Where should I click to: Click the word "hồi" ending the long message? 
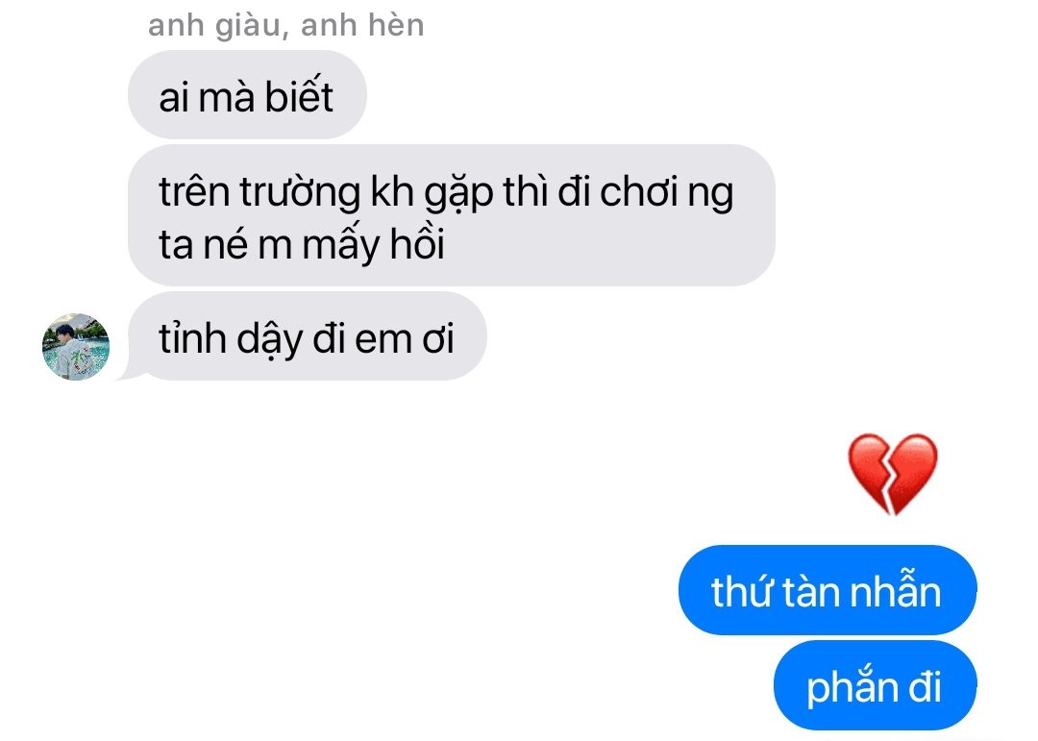(x=417, y=244)
